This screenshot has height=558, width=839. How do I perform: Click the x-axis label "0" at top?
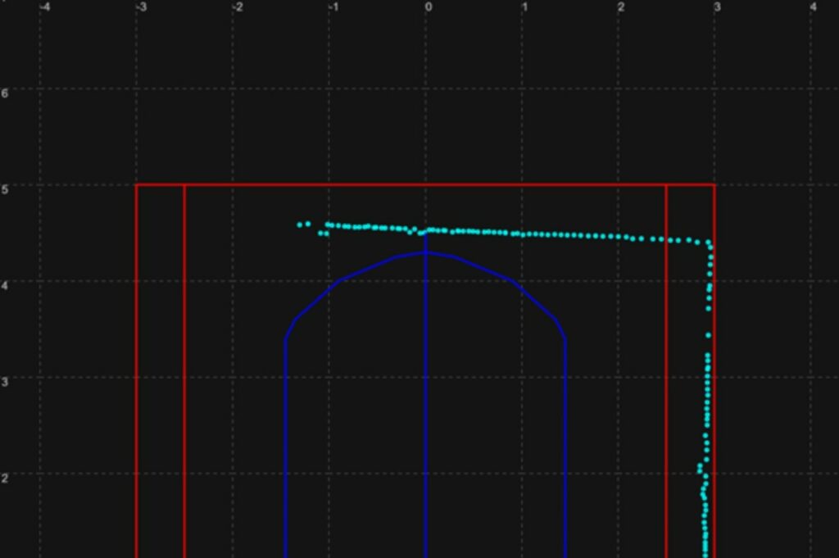coord(428,7)
